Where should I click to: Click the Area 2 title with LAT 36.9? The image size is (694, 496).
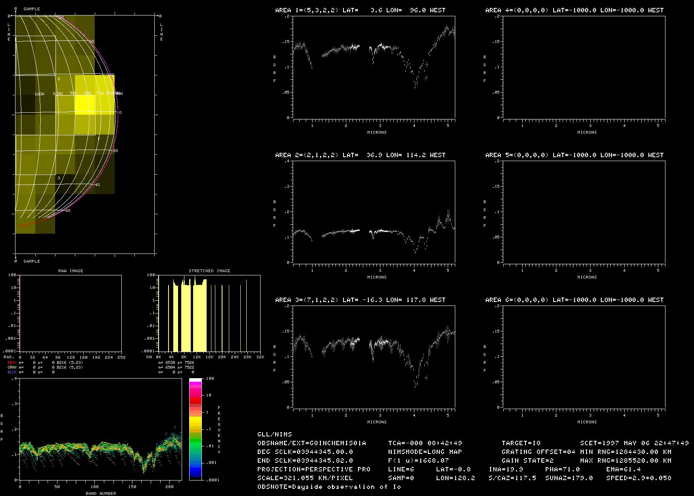click(x=360, y=155)
